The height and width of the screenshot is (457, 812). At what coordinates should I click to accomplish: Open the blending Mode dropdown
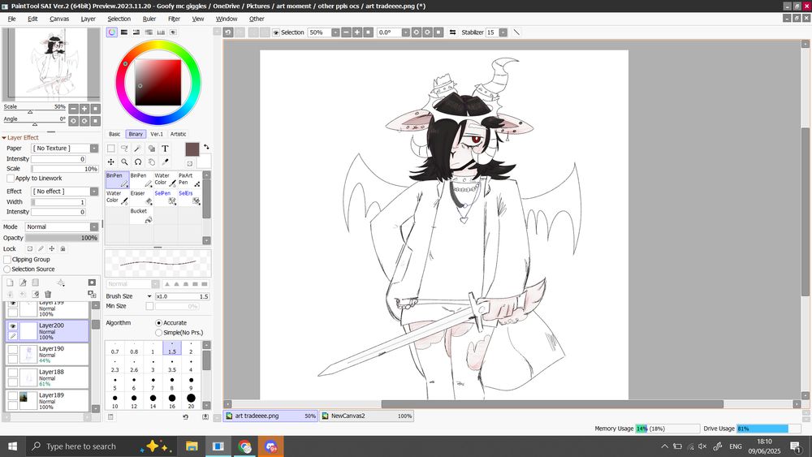click(93, 226)
